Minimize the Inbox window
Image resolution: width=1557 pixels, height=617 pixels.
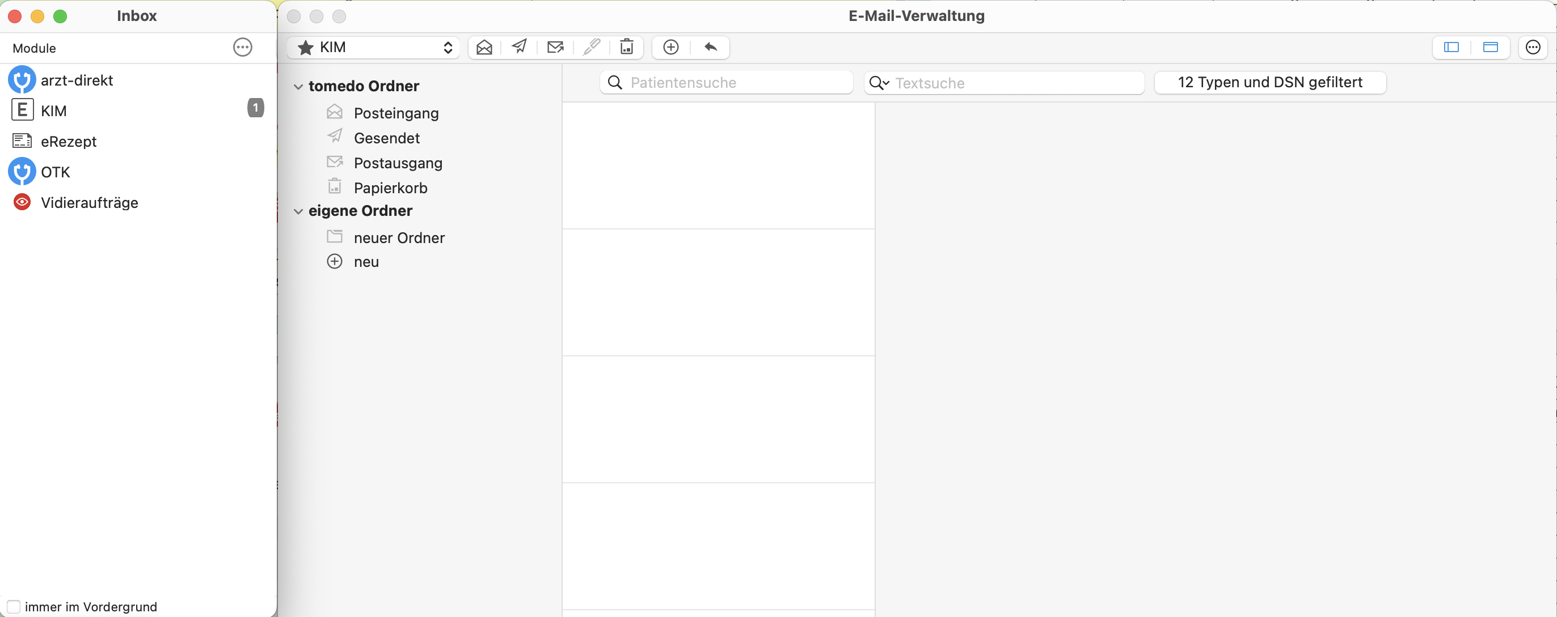pos(37,16)
